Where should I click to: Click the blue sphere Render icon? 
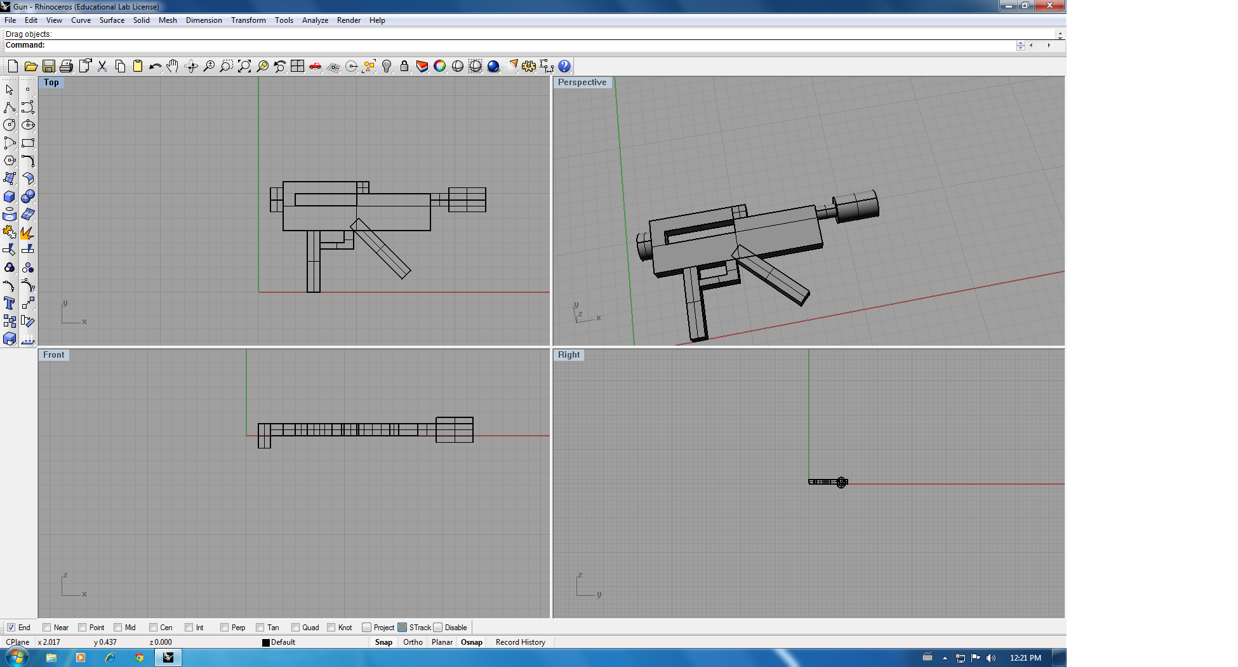tap(493, 66)
